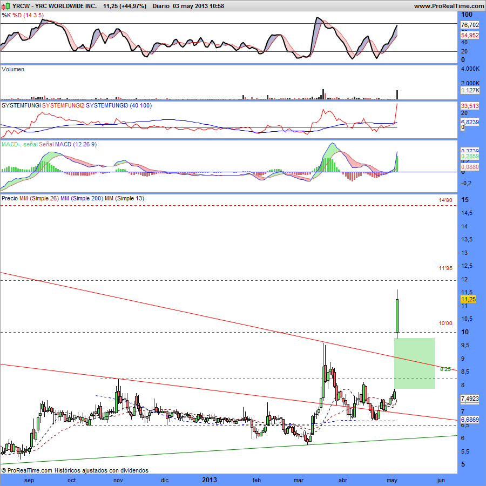Click the oct month on time axis
The image size is (486, 486).
[x=72, y=481]
